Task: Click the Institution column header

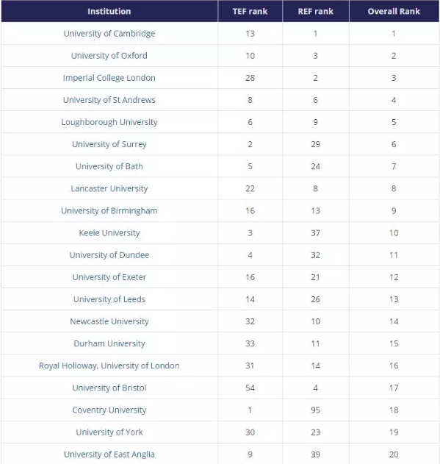Action: (x=109, y=11)
